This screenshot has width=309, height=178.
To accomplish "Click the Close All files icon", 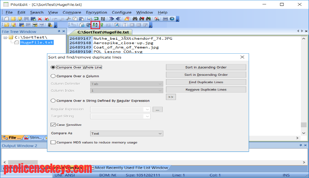I will point(47,19).
